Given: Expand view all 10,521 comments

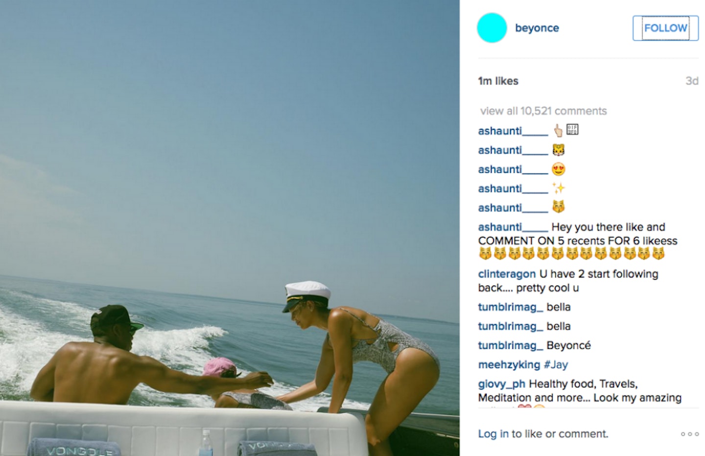Looking at the screenshot, I should click(x=543, y=111).
